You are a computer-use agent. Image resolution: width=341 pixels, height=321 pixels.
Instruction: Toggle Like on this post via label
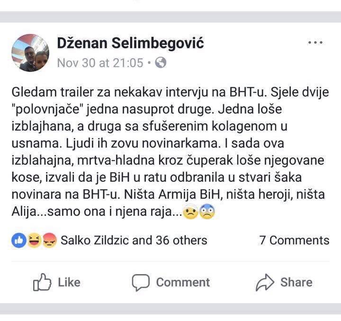point(69,283)
